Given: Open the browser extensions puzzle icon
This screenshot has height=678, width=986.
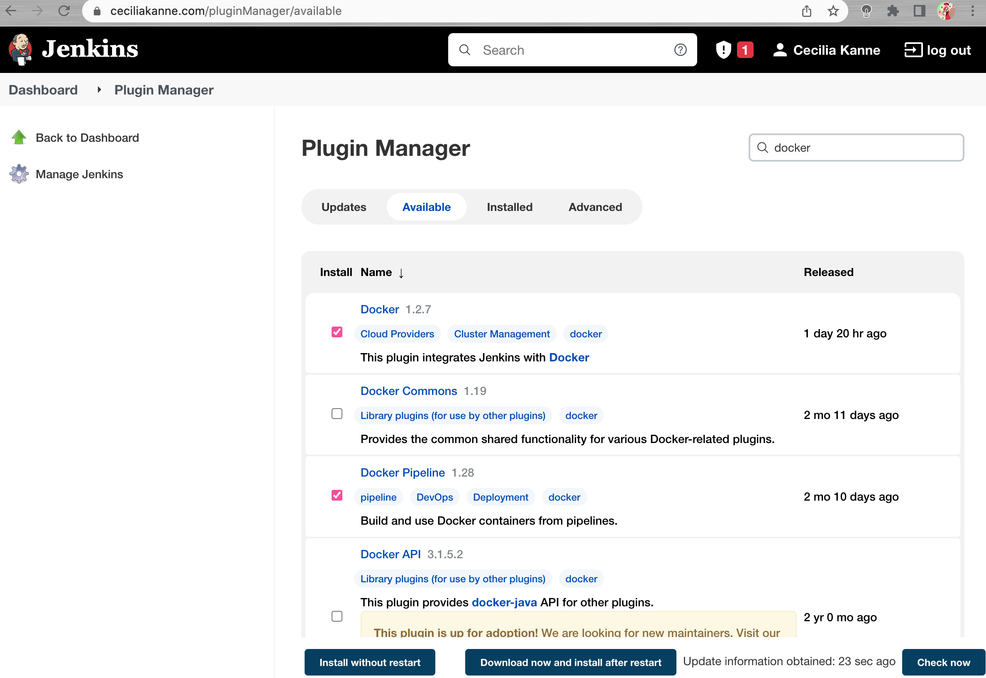Looking at the screenshot, I should click(x=892, y=11).
